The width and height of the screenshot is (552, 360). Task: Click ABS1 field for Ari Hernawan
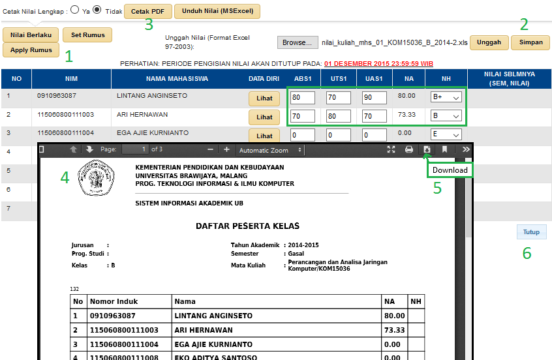(x=302, y=116)
